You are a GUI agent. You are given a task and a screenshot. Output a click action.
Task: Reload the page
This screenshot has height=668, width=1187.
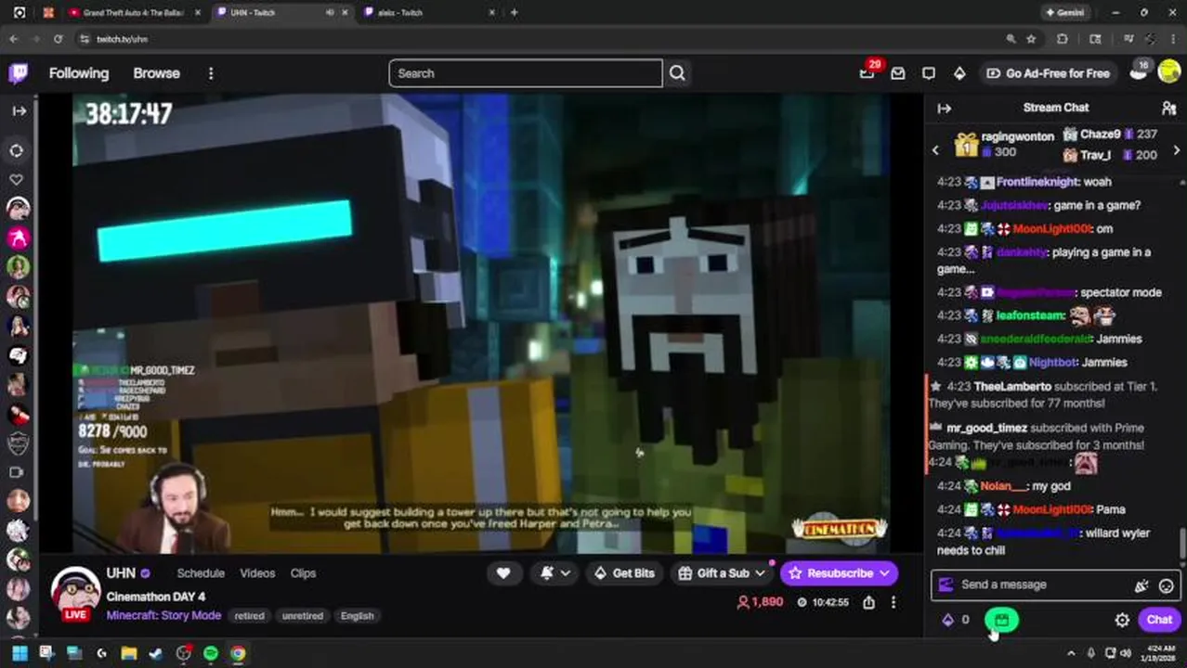[58, 39]
